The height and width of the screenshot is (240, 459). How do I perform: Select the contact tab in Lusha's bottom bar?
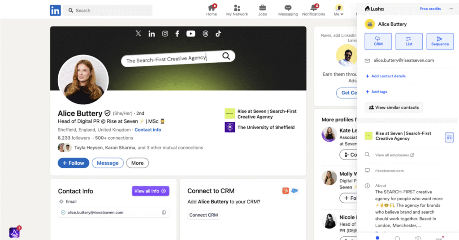[x=377, y=238]
